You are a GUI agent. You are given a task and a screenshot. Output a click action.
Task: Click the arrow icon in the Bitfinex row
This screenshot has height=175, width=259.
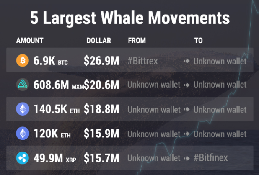tap(187, 158)
